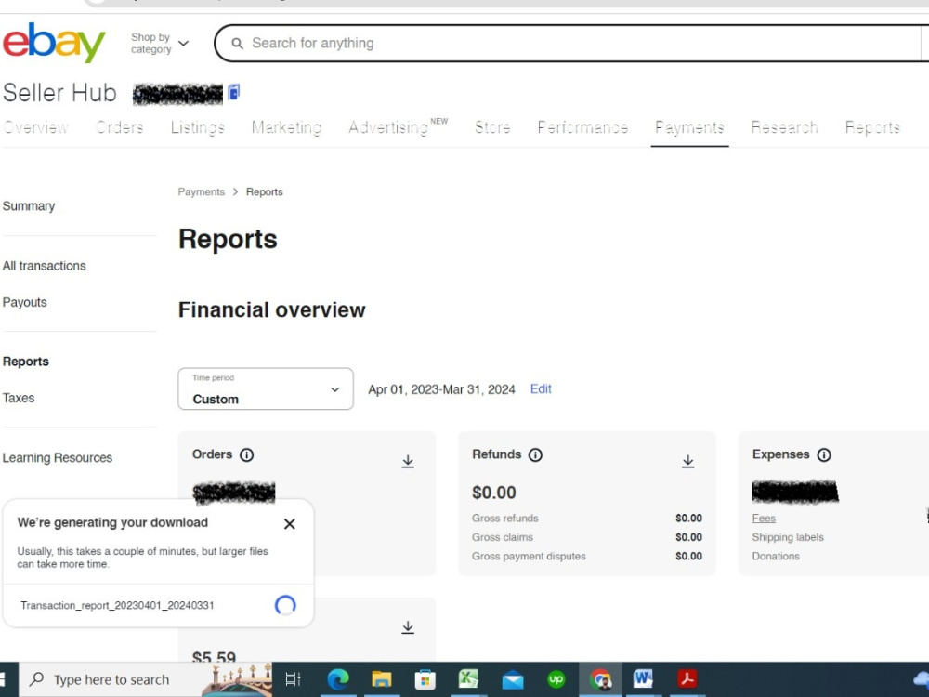The width and height of the screenshot is (929, 697).
Task: Go to Store tab
Action: pyautogui.click(x=492, y=127)
